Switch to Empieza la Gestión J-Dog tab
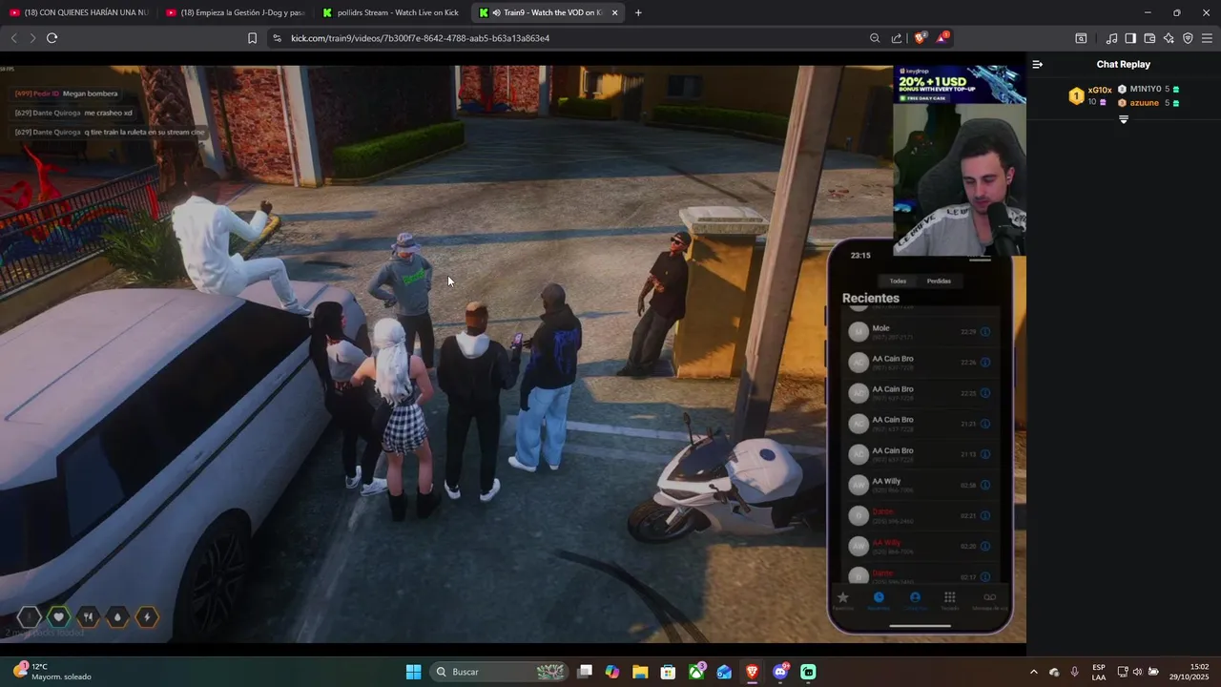The width and height of the screenshot is (1221, 687). [x=235, y=12]
